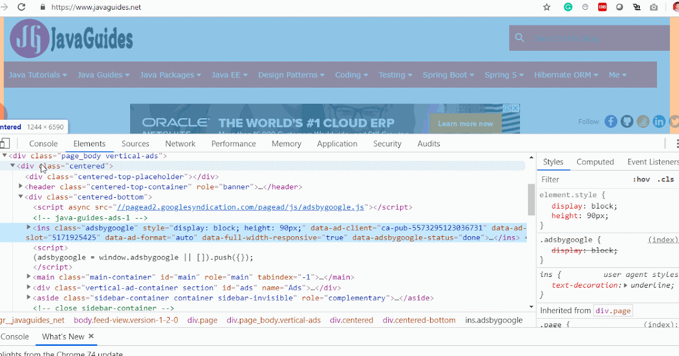Switch to the Network tab
679x356 pixels.
(181, 144)
